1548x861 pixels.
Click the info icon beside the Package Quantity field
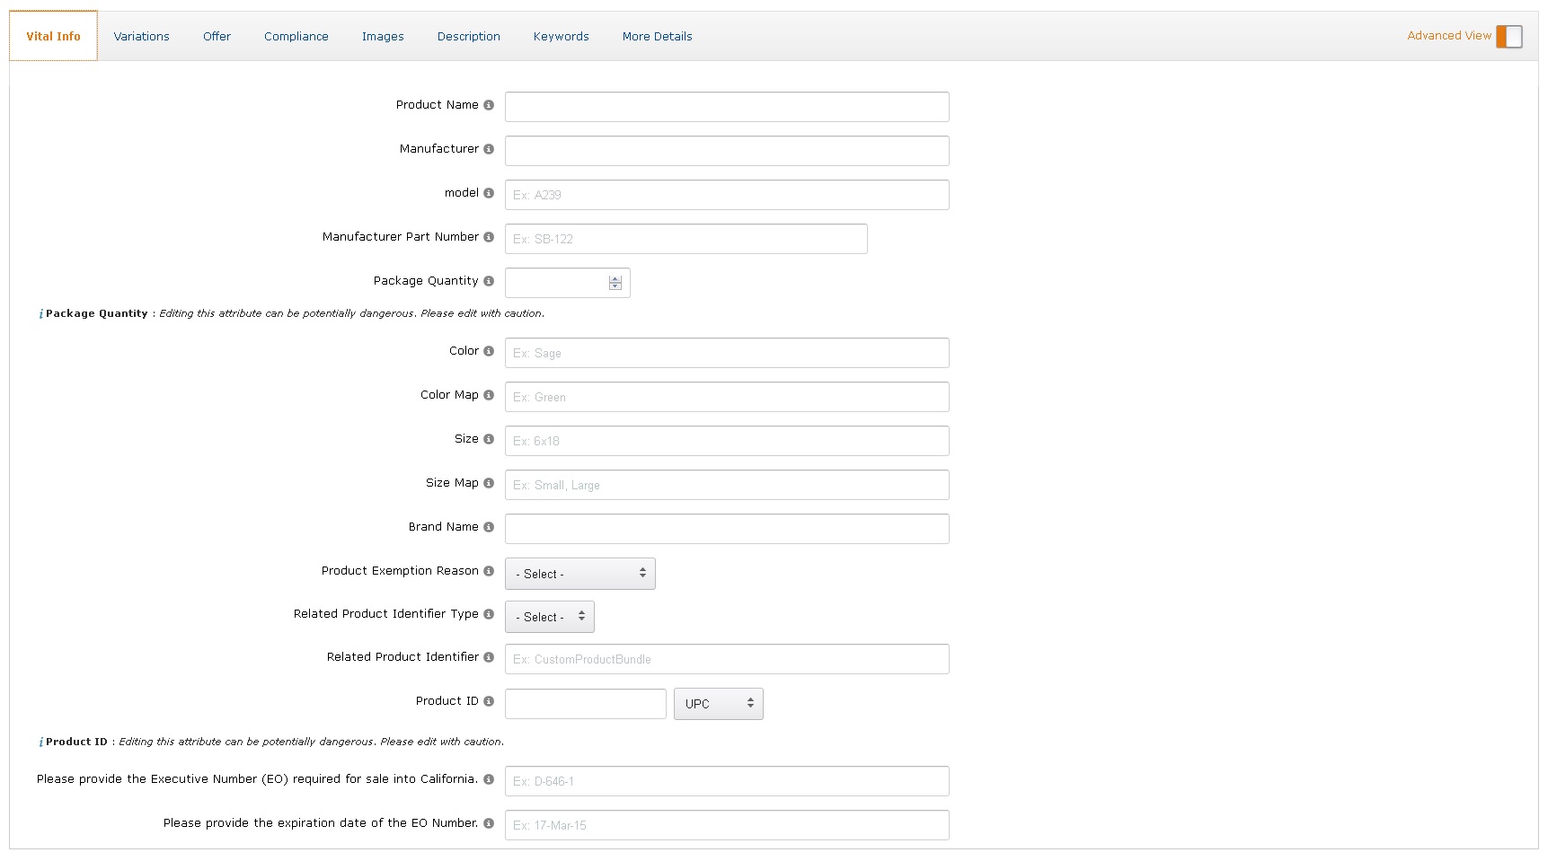tap(489, 281)
